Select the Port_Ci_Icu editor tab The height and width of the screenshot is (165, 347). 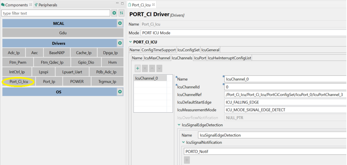coord(141,5)
